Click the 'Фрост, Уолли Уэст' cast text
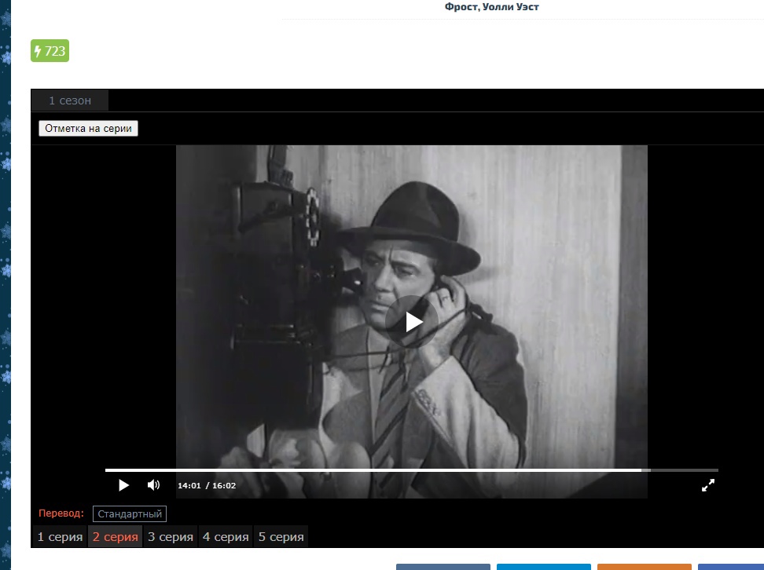Screen dimensions: 764x570 pyautogui.click(x=491, y=7)
